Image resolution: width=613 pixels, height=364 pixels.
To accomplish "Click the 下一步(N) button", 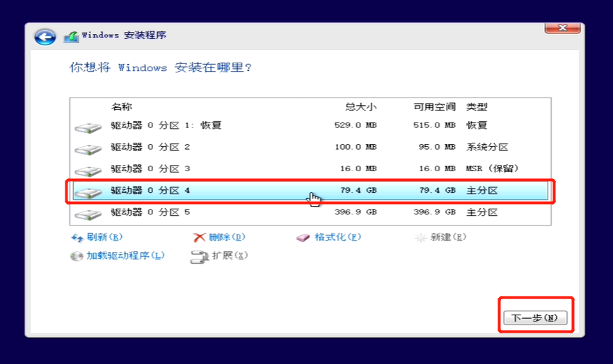I will click(x=535, y=317).
